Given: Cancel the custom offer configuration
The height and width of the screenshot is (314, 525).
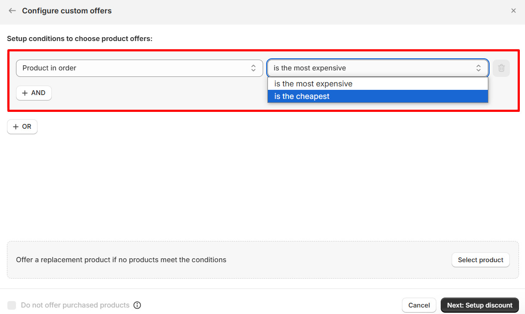Looking at the screenshot, I should [x=419, y=305].
